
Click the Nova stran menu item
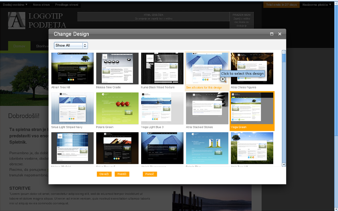point(41,5)
